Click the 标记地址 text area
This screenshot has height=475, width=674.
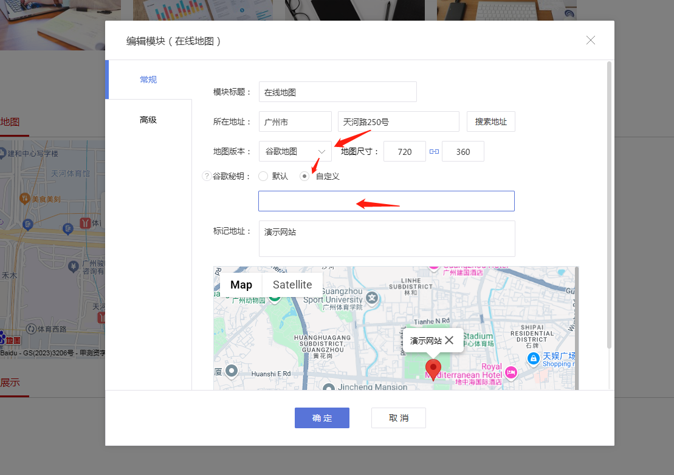coord(387,239)
